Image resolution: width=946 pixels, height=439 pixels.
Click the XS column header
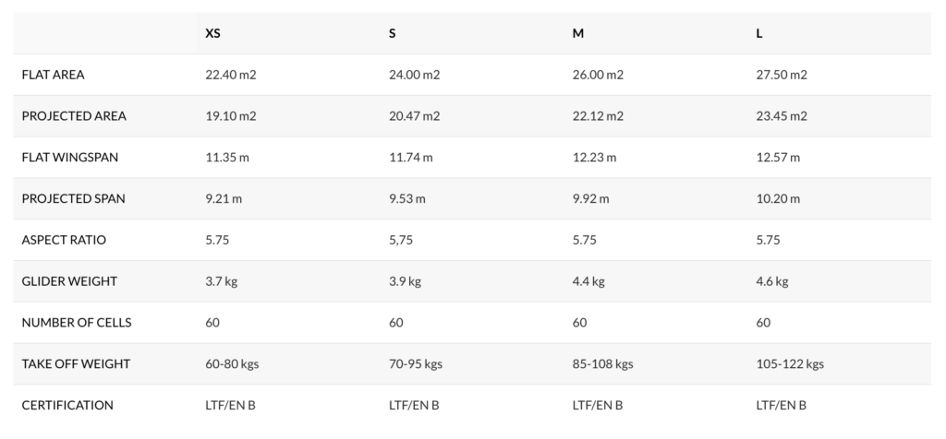click(x=213, y=34)
